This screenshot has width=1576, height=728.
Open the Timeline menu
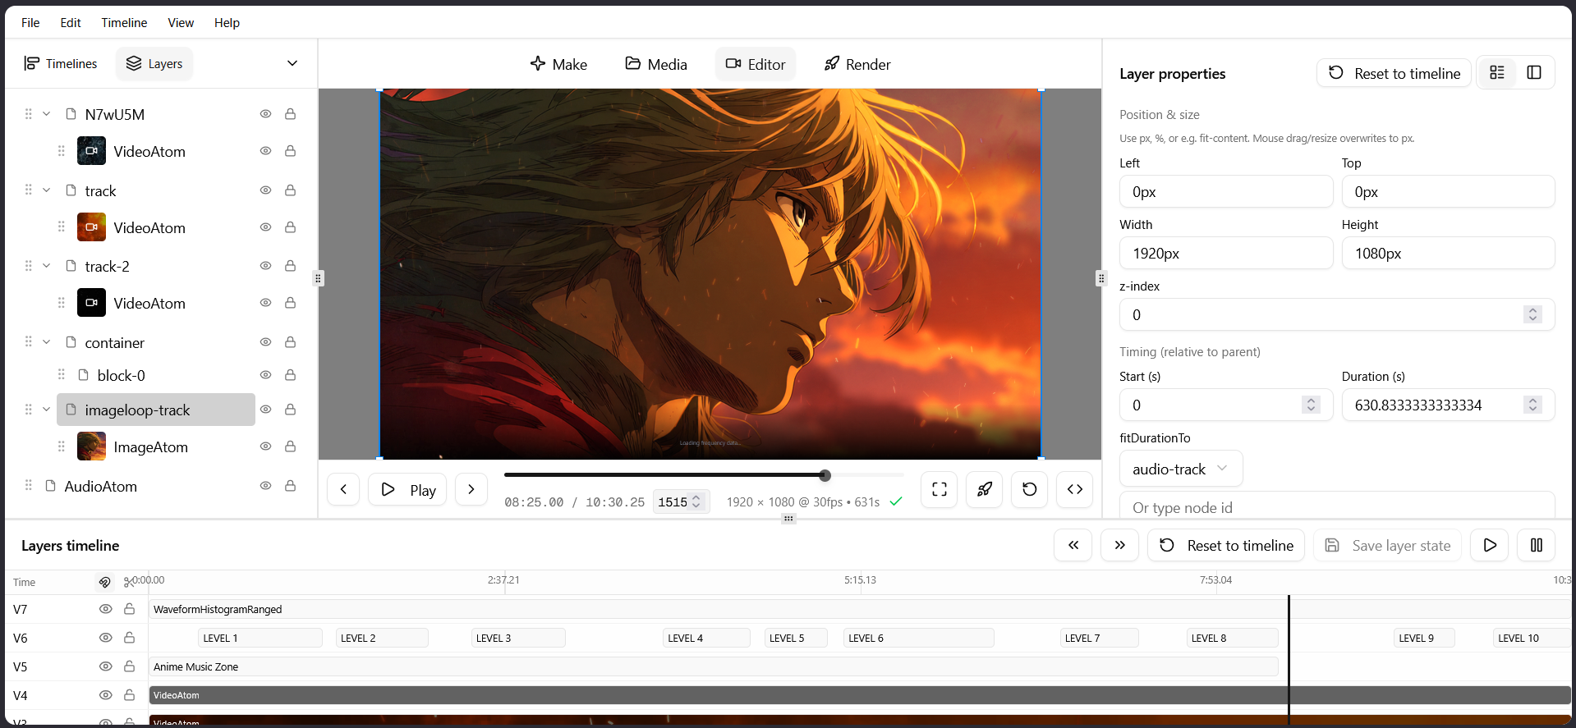coord(124,22)
